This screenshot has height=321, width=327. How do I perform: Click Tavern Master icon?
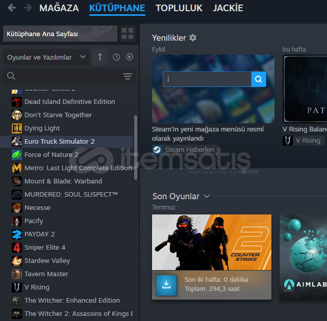click(17, 274)
